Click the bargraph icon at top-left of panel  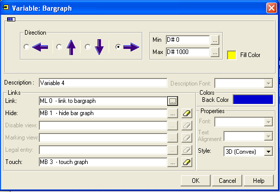point(11,19)
